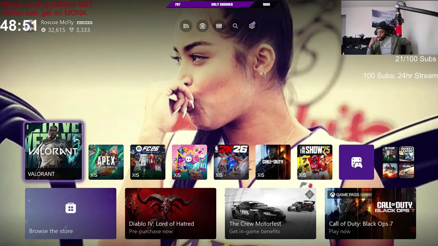Launch the VALORANT tile

53,151
